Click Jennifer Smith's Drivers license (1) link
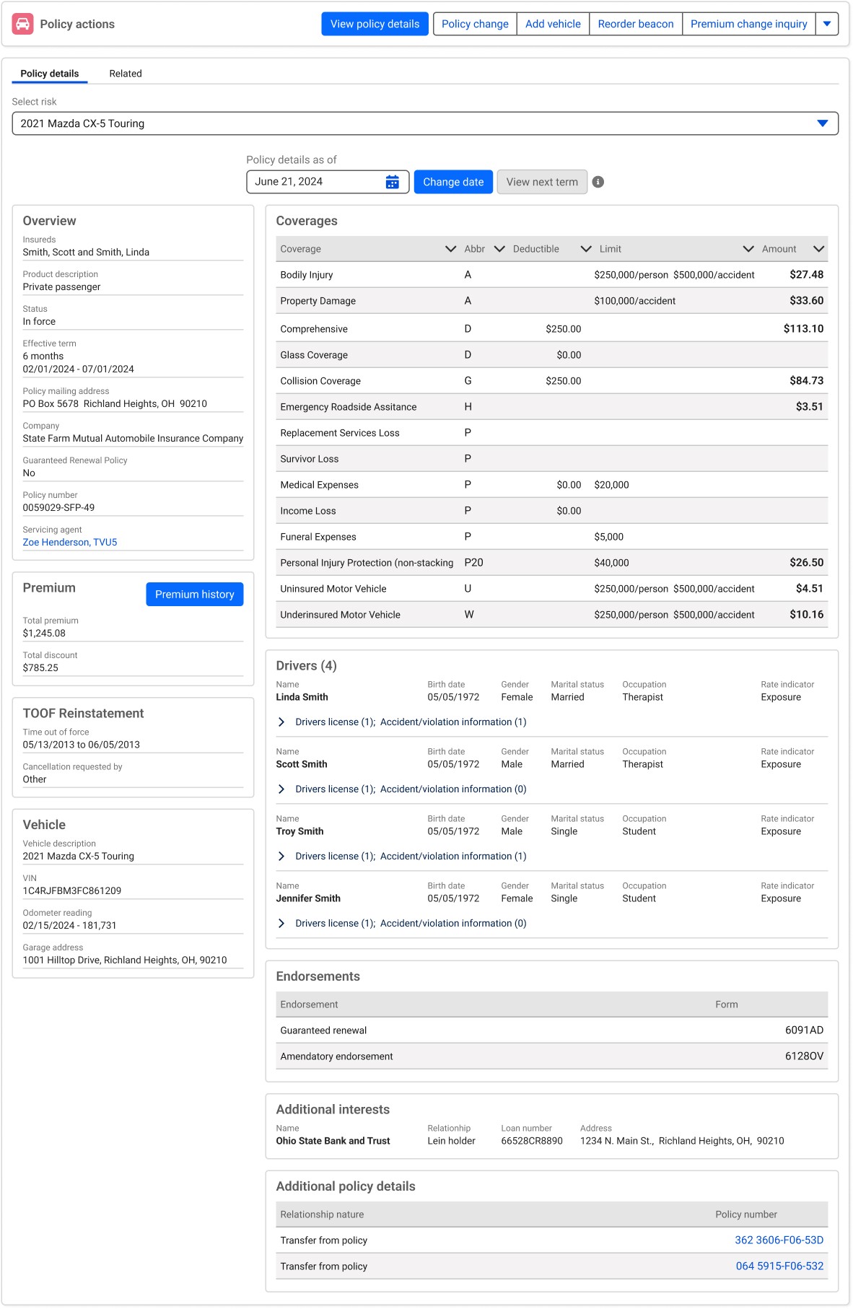The image size is (853, 1309). click(335, 924)
